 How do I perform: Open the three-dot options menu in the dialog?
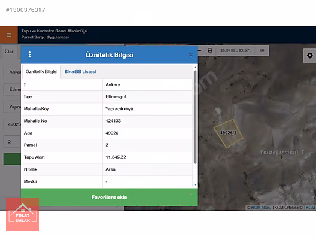click(x=29, y=54)
